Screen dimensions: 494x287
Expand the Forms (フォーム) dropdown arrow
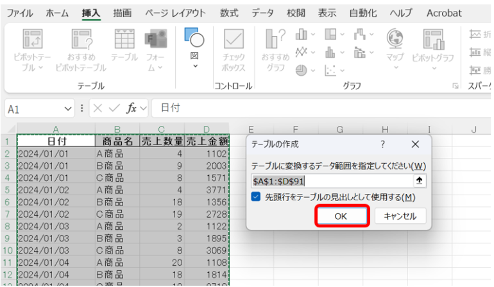click(160, 67)
